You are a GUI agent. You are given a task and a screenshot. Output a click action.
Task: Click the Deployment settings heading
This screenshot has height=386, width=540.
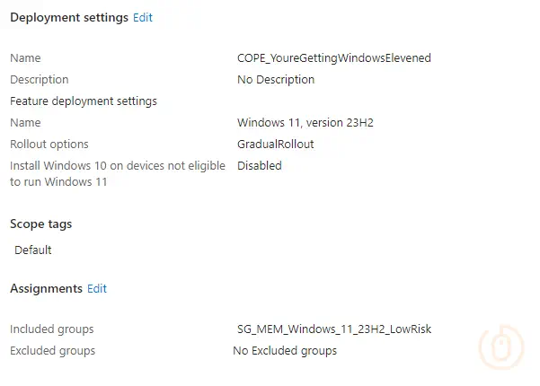point(68,17)
